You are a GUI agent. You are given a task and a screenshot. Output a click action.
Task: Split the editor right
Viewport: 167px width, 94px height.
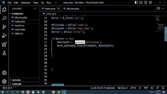158,8
